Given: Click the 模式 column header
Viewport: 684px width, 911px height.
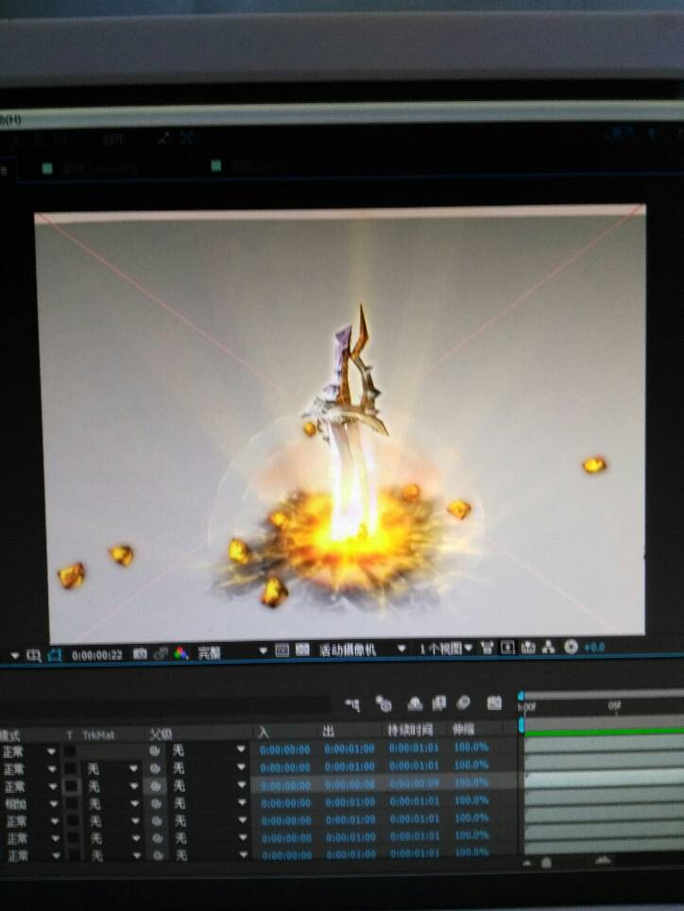Looking at the screenshot, I should click(9, 735).
